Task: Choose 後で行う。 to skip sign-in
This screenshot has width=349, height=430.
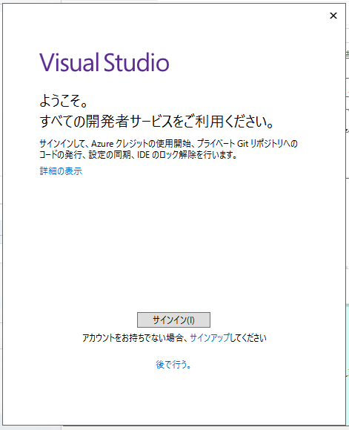Action: (173, 365)
